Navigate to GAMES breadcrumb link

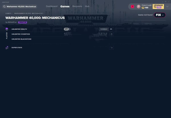tap(8, 13)
